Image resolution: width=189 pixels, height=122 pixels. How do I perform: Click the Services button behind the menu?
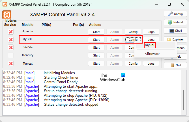pyautogui.click(x=182, y=48)
